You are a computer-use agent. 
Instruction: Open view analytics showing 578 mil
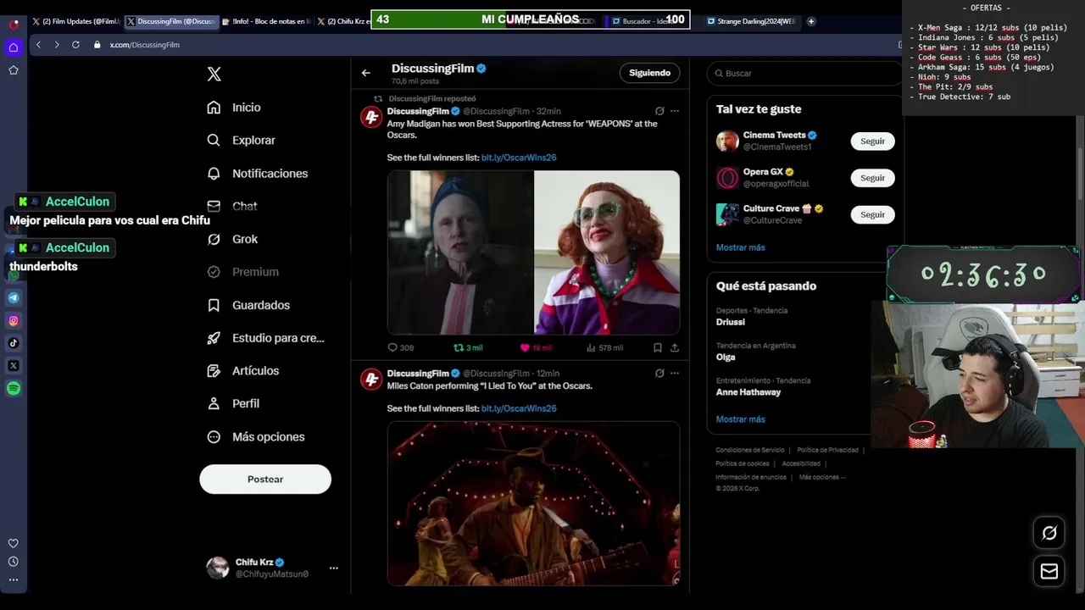click(x=604, y=347)
